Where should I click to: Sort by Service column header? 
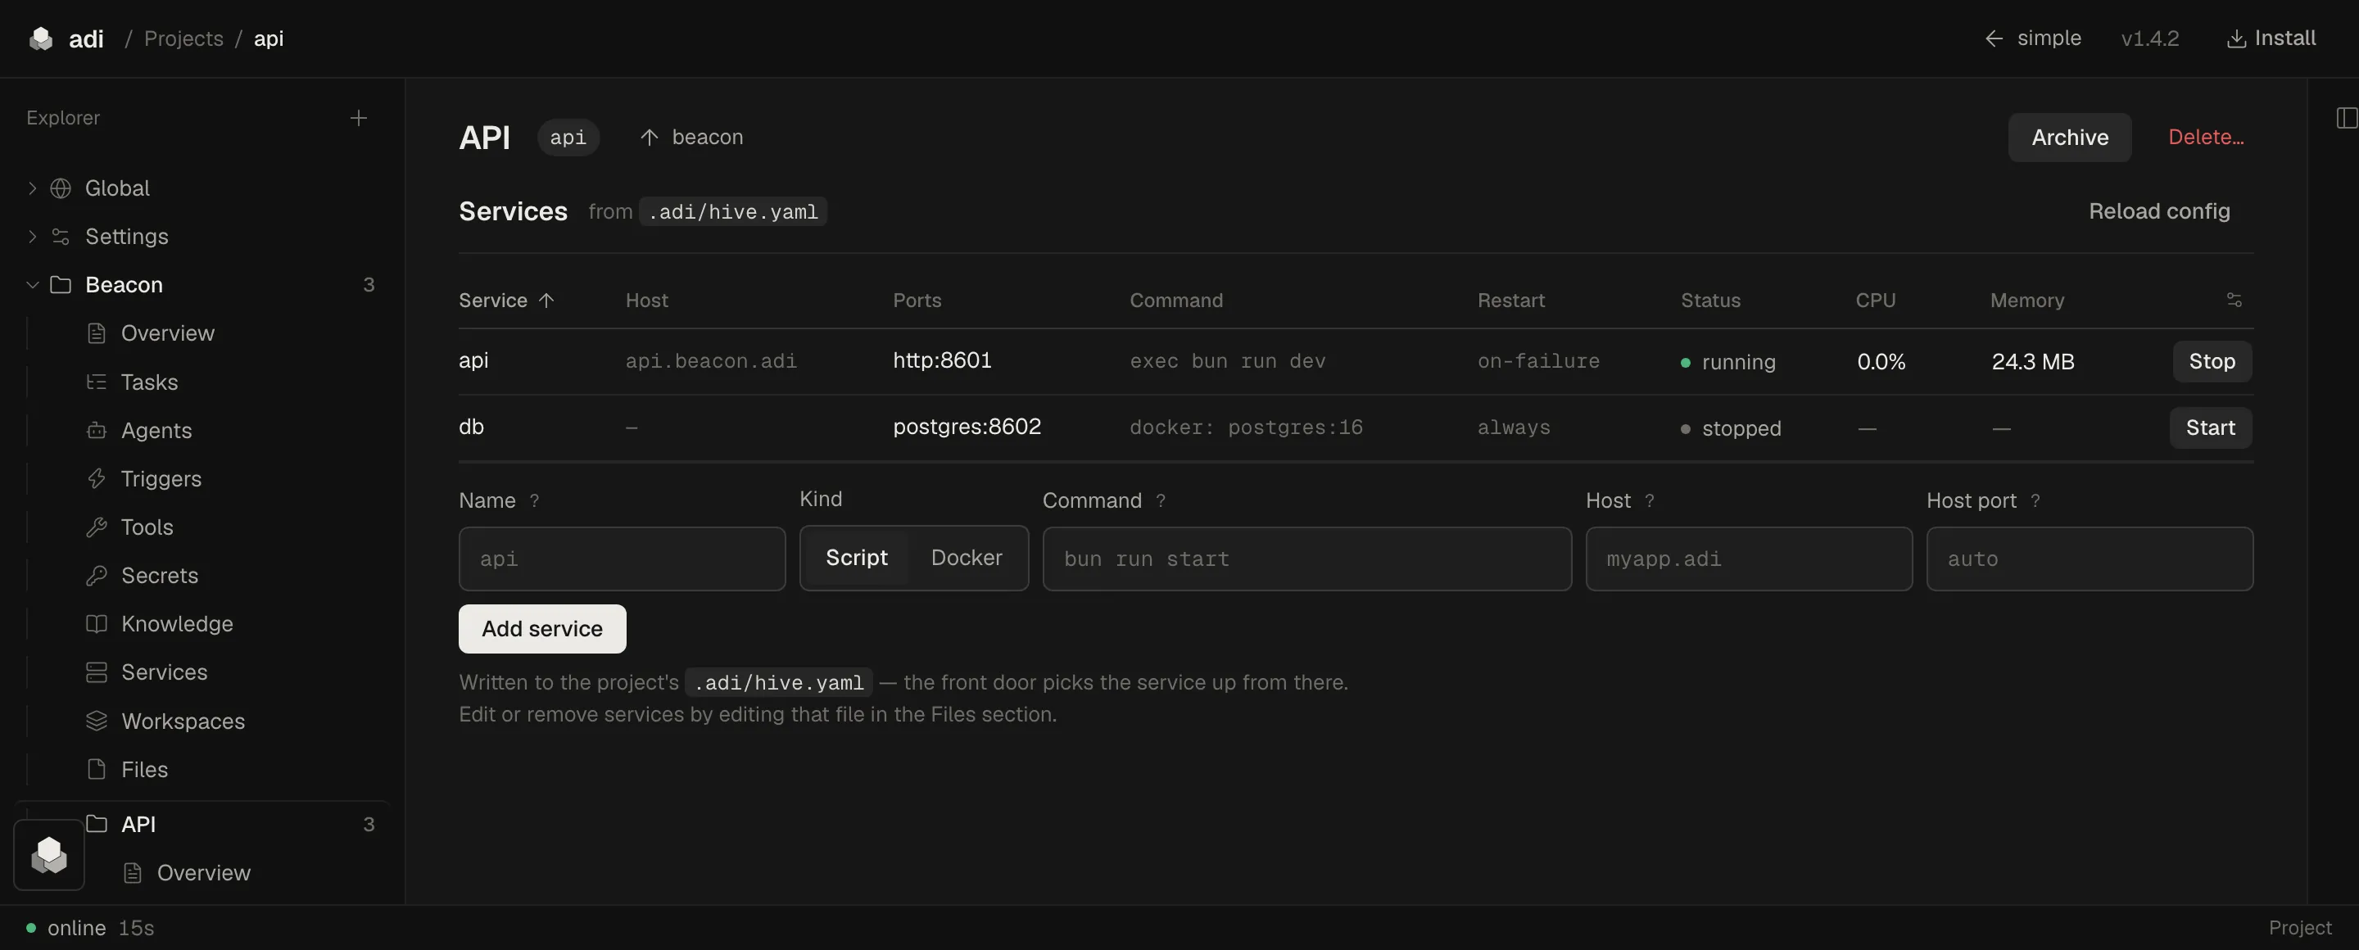506,301
